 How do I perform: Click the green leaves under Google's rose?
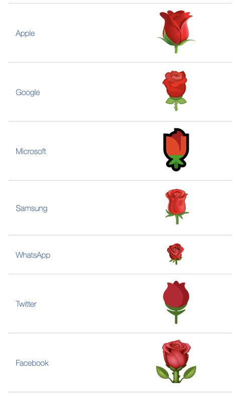pos(176,101)
